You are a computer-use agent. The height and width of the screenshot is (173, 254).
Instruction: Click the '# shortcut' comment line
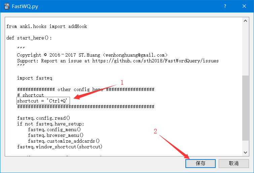(30, 95)
